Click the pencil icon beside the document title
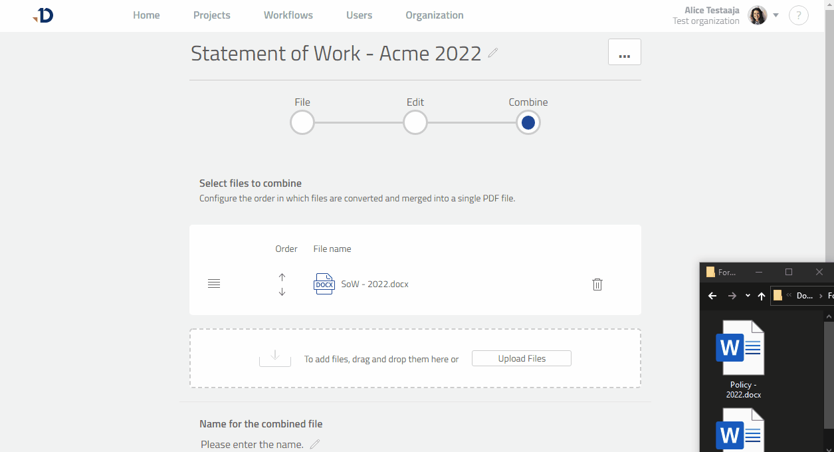 click(x=493, y=53)
